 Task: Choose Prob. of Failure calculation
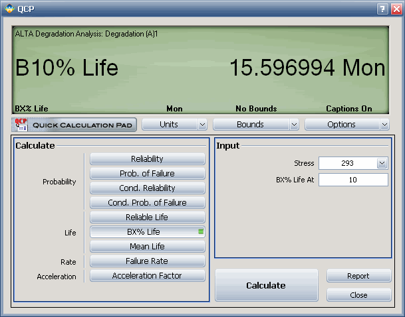(147, 174)
